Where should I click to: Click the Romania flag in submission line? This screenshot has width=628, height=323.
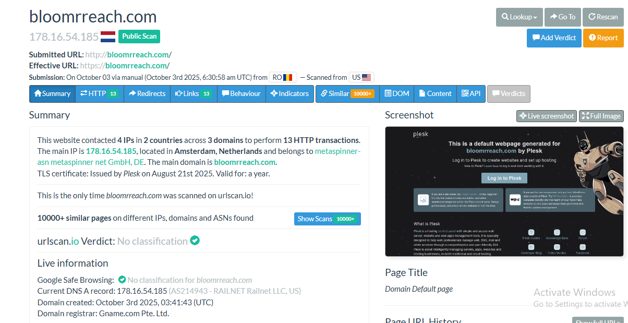pos(288,77)
